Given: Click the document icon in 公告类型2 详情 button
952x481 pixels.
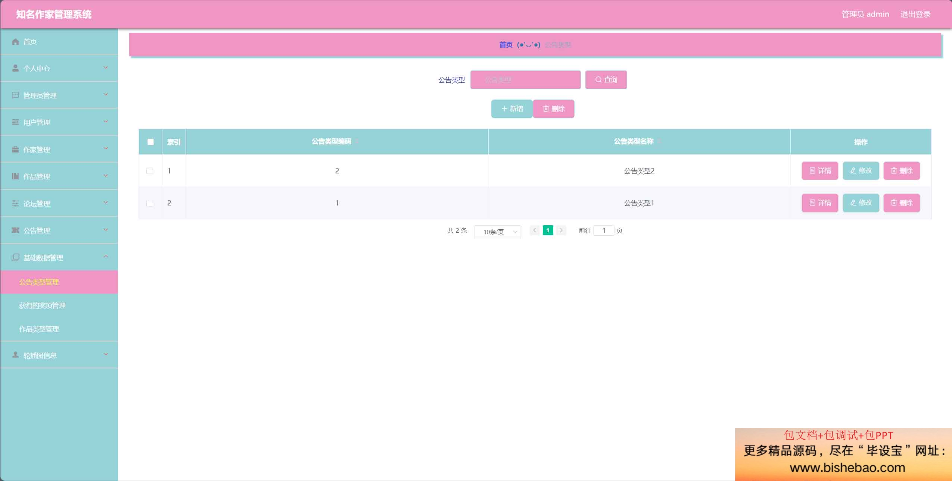Looking at the screenshot, I should coord(812,171).
